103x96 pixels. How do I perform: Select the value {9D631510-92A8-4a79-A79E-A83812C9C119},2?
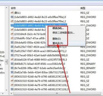tap(41, 85)
